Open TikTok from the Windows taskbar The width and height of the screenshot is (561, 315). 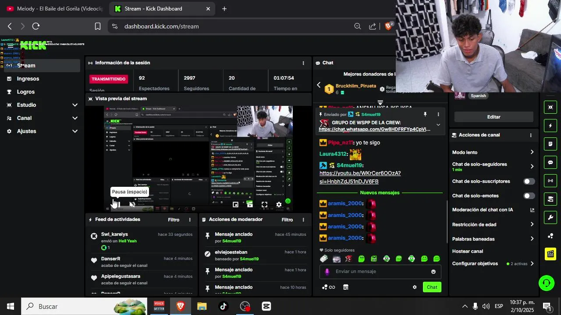224,306
